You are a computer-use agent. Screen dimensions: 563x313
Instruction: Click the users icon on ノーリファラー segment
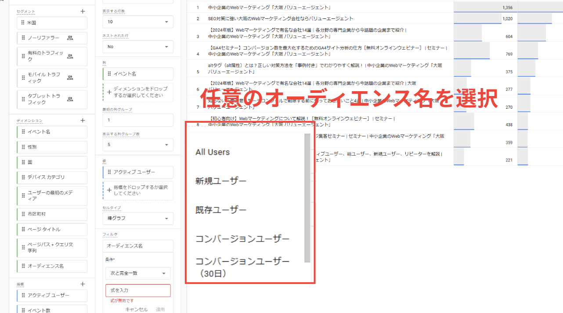tap(70, 38)
